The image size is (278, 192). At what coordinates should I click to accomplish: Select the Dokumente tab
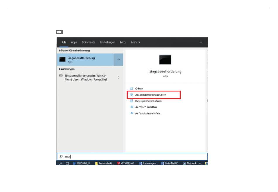88,42
